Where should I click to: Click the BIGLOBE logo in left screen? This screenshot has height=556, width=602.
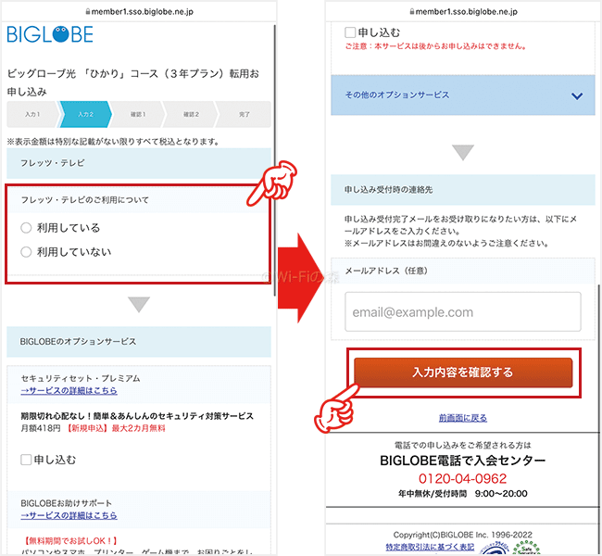pyautogui.click(x=50, y=34)
